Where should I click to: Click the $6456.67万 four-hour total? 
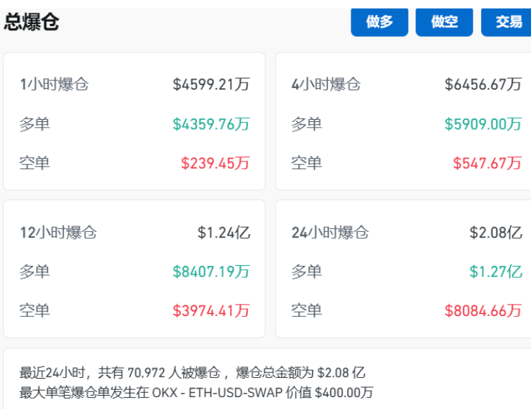(483, 85)
